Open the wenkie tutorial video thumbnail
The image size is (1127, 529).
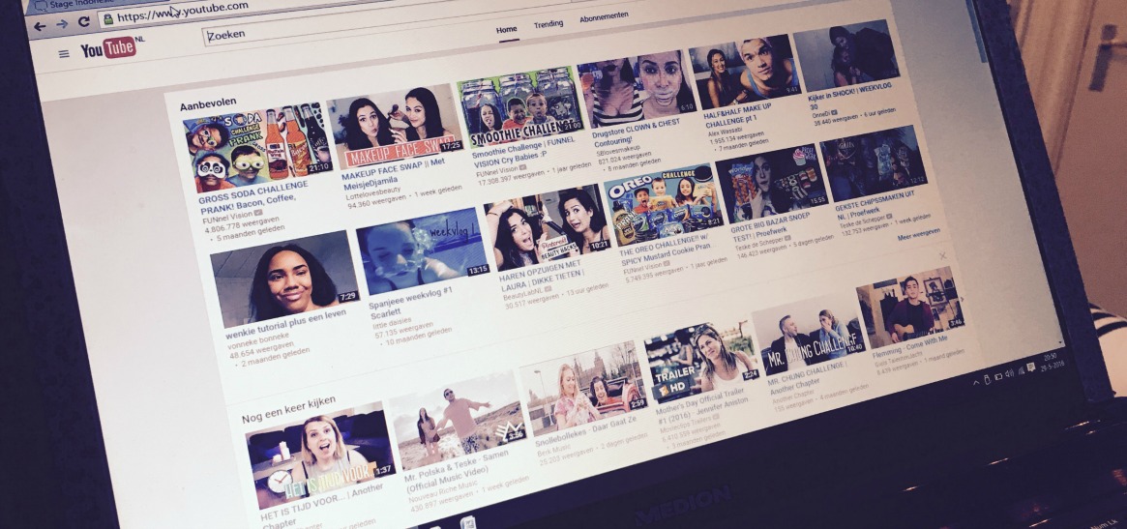[x=283, y=279]
